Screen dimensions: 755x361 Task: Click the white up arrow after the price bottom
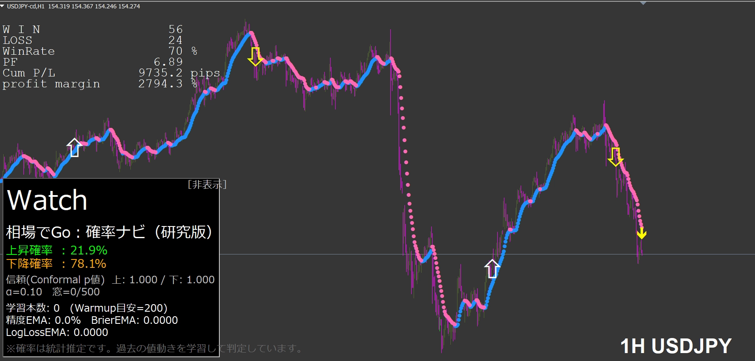tap(492, 269)
